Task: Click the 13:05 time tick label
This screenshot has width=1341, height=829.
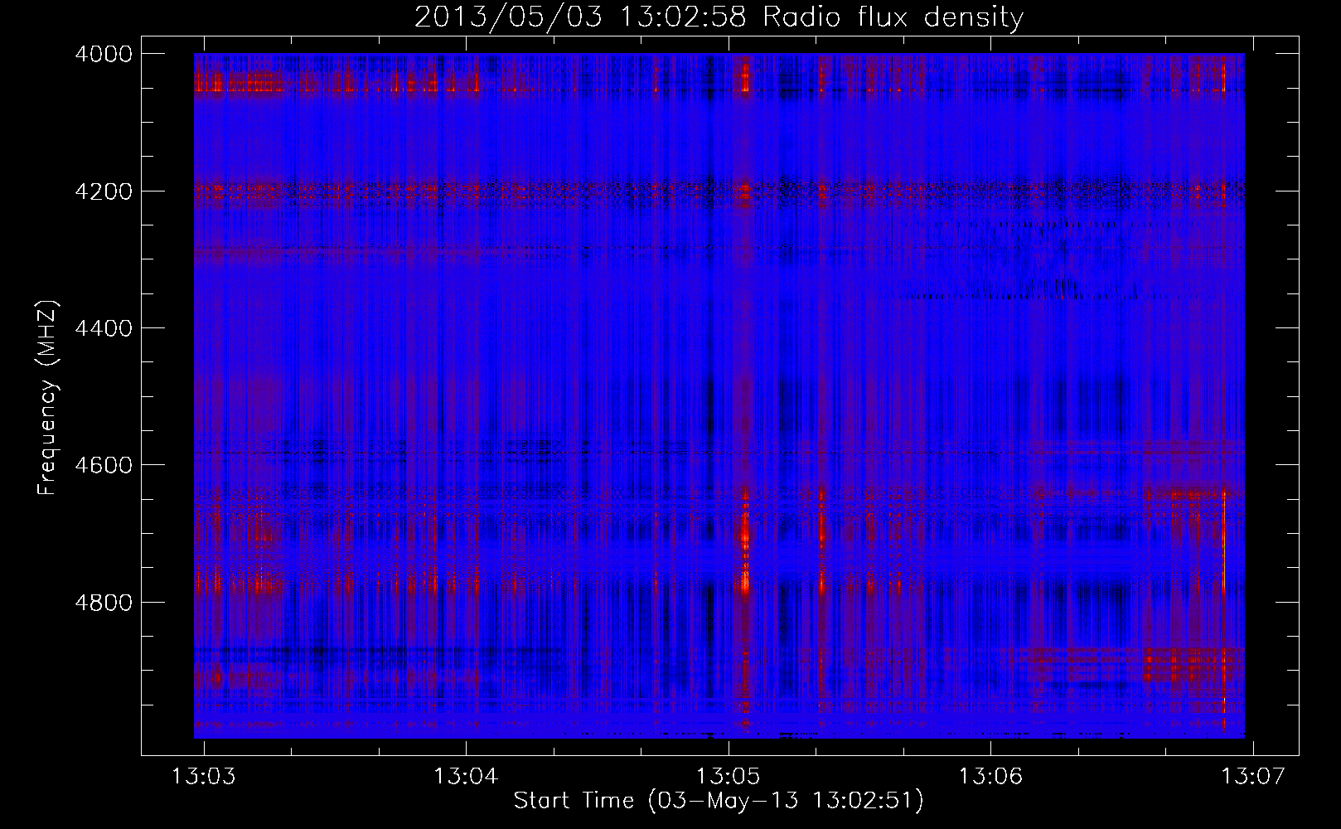Action: [729, 777]
